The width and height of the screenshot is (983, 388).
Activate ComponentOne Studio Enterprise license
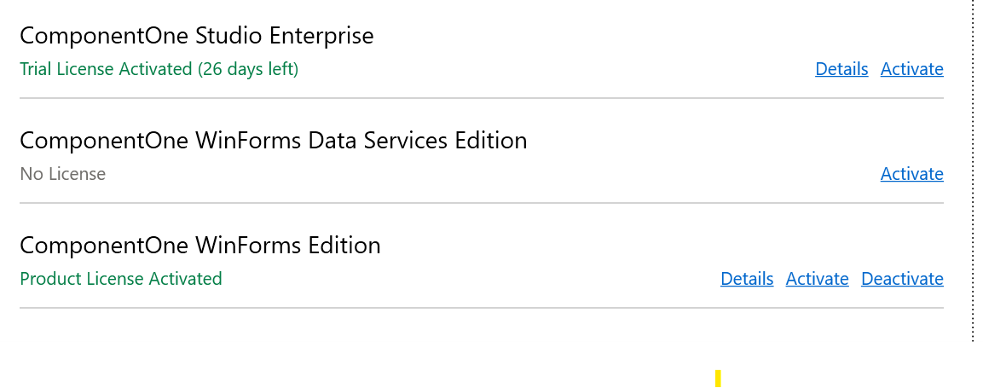click(911, 69)
